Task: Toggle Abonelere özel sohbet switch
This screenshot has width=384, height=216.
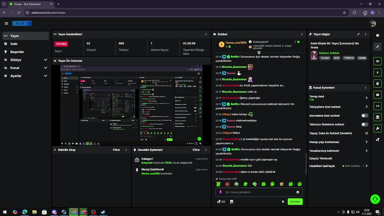Action: pos(364,115)
